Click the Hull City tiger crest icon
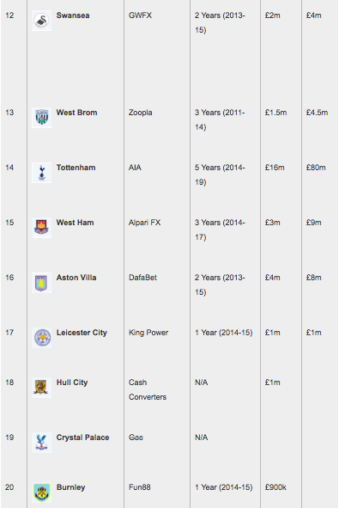The image size is (339, 508). point(41,388)
